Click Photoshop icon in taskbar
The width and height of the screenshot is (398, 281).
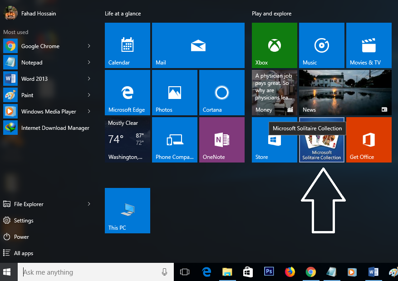pyautogui.click(x=269, y=272)
